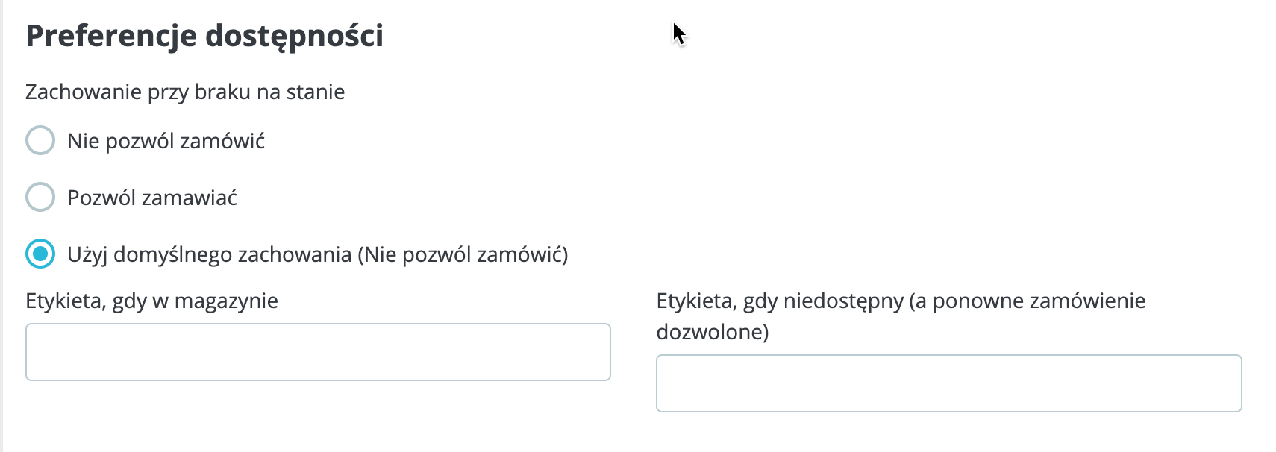Click the "Preferencje dostępności" section heading
Viewport: 1276px width, 452px height.
point(204,36)
